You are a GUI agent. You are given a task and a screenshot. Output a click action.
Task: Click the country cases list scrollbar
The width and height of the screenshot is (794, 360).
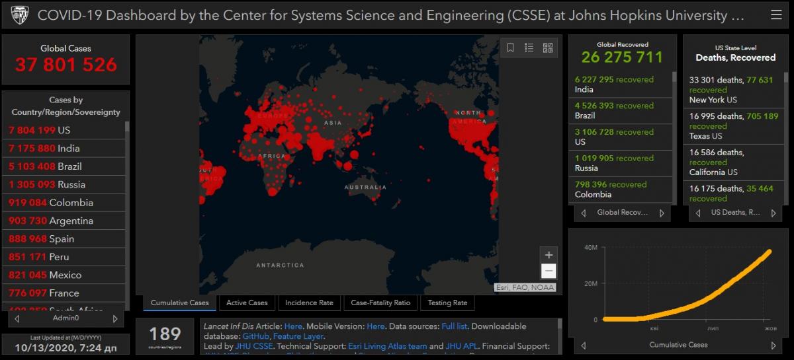tap(127, 198)
